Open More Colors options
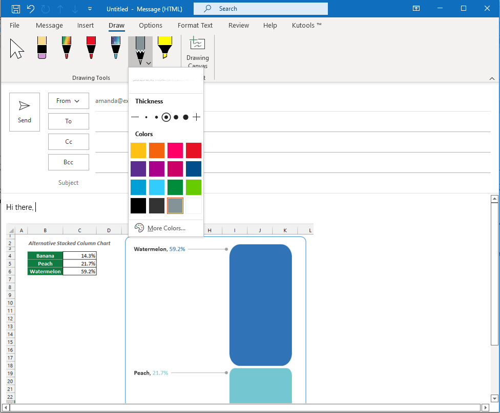The width and height of the screenshot is (500, 413). click(165, 228)
